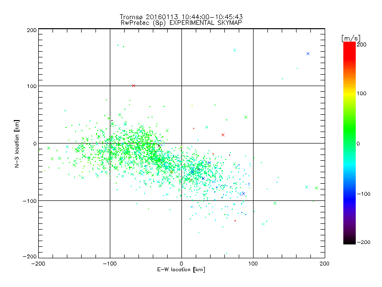This screenshot has width=382, height=287.
Task: Click the red X marker right of the centre vertical line
Action: [223, 135]
